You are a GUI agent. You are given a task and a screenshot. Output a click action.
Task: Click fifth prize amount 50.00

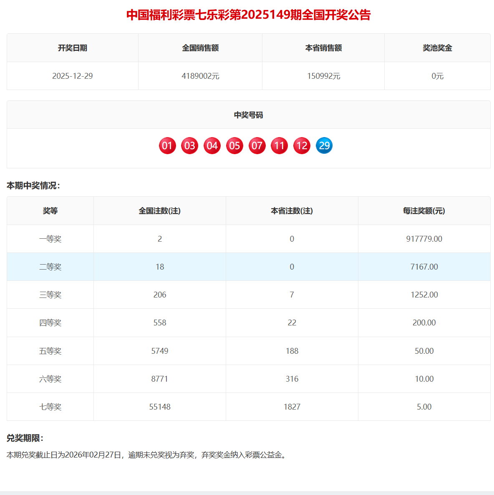[424, 351]
